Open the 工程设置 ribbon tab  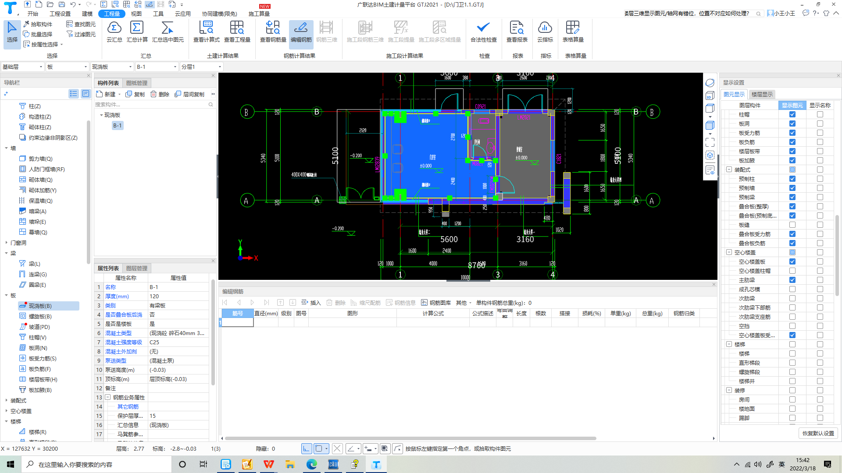[x=60, y=14]
